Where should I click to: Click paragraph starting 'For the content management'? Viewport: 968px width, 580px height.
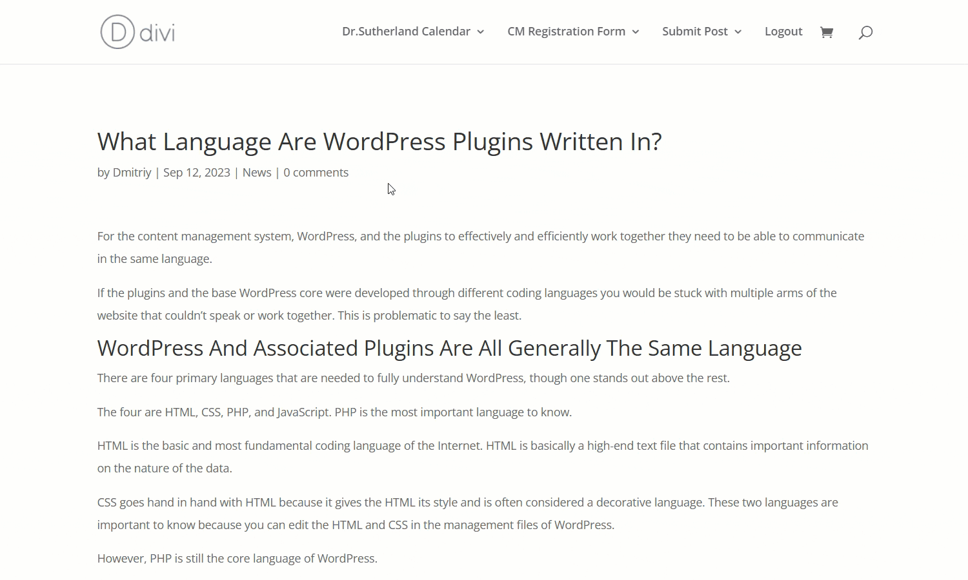coord(481,247)
